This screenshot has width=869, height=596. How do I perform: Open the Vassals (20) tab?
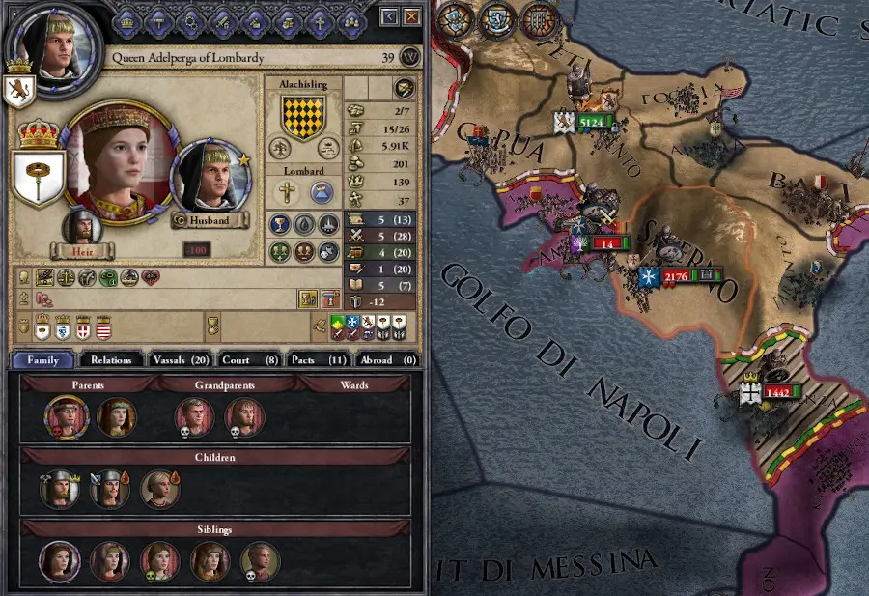tap(181, 359)
